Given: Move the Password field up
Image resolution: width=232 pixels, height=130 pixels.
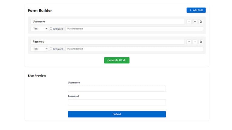Looking at the screenshot, I should point(189,42).
